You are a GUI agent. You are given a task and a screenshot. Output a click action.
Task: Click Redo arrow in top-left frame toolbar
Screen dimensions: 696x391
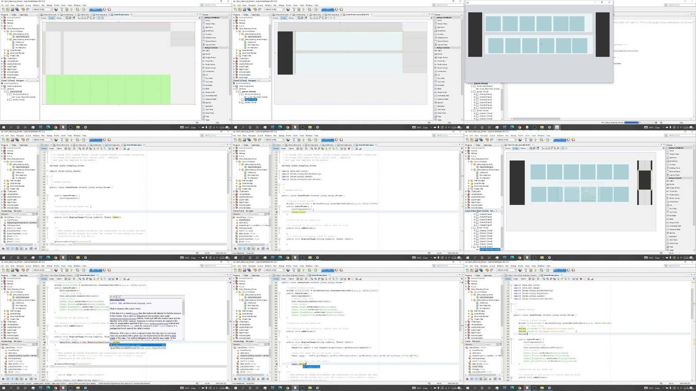click(27, 9)
